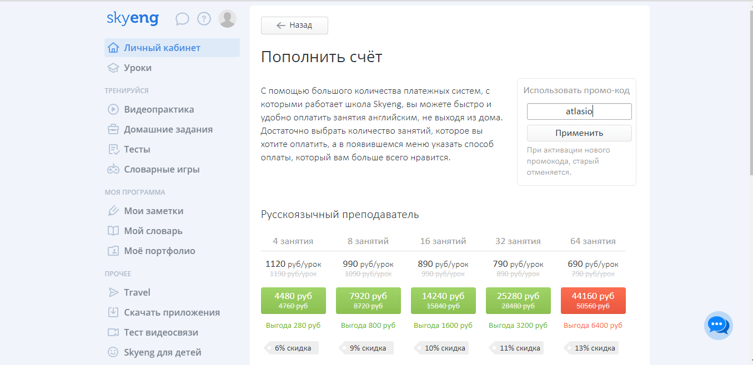Open the user profile avatar
753x365 pixels.
pyautogui.click(x=227, y=19)
